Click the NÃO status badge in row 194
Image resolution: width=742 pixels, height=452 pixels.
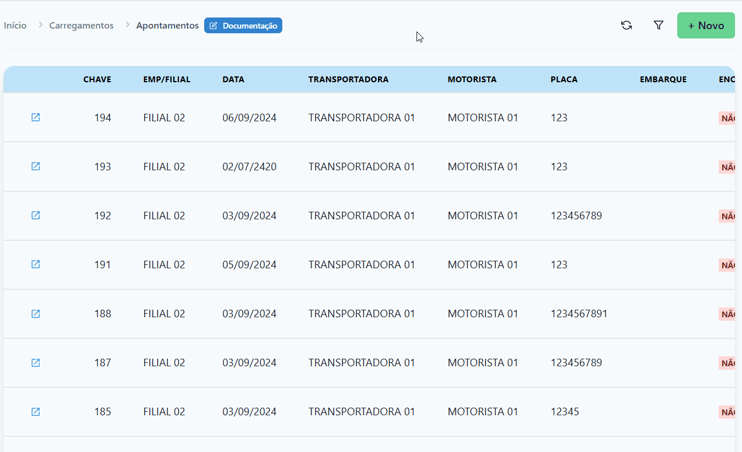pyautogui.click(x=727, y=118)
